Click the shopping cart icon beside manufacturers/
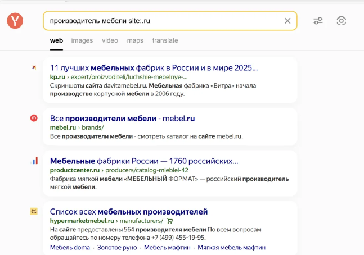364x255 pixels. pos(170,221)
